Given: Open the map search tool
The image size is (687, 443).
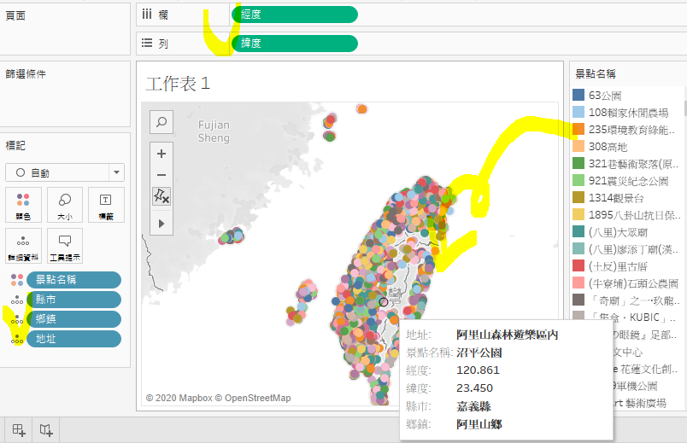Looking at the screenshot, I should click(x=161, y=122).
